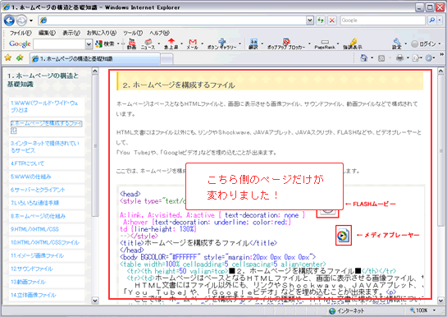
Task: Open Google toolbar 設定 wrench icon
Action: (396, 44)
